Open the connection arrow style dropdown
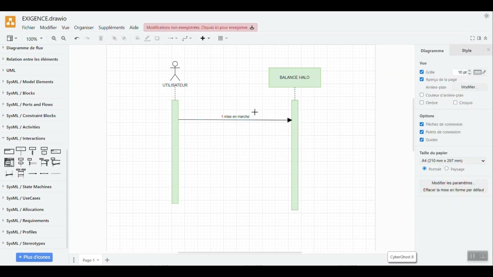The image size is (493, 277). click(x=173, y=38)
